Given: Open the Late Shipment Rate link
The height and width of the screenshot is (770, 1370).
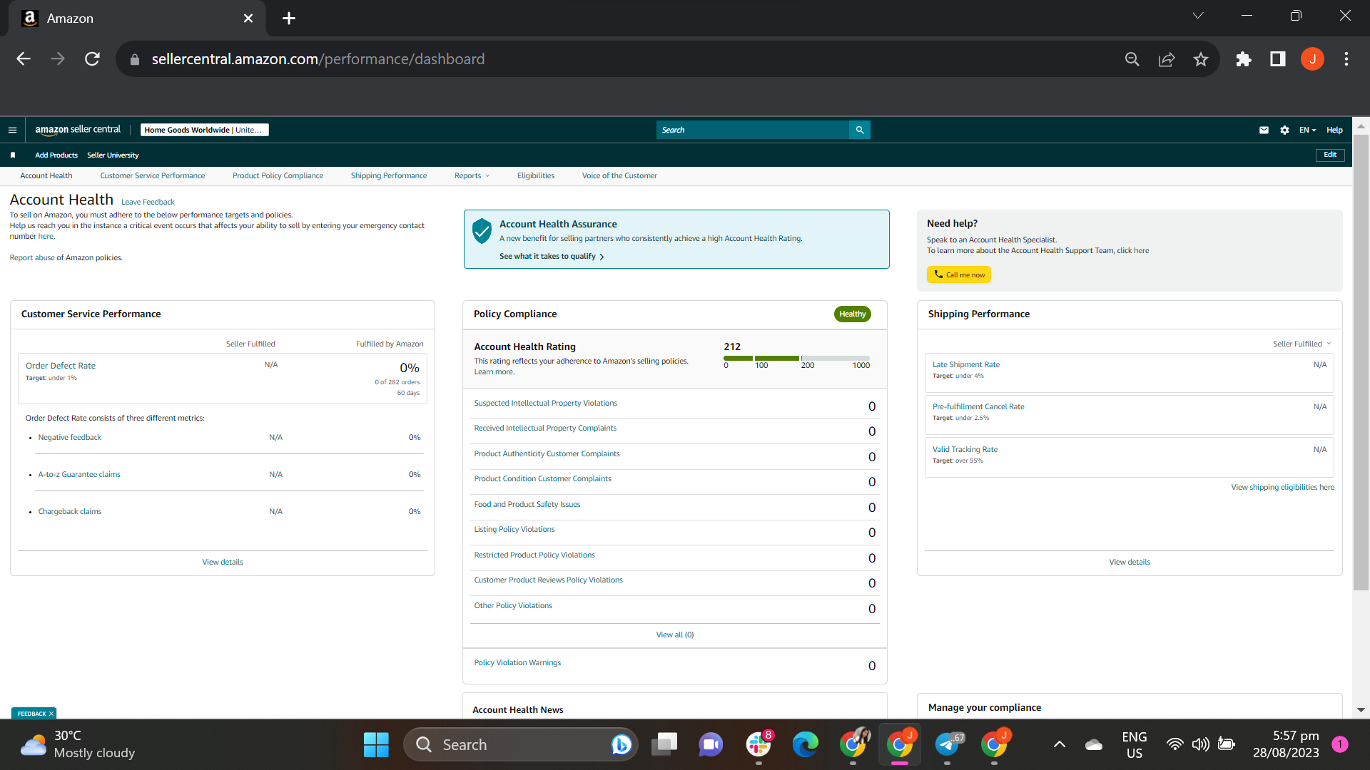Looking at the screenshot, I should 966,365.
